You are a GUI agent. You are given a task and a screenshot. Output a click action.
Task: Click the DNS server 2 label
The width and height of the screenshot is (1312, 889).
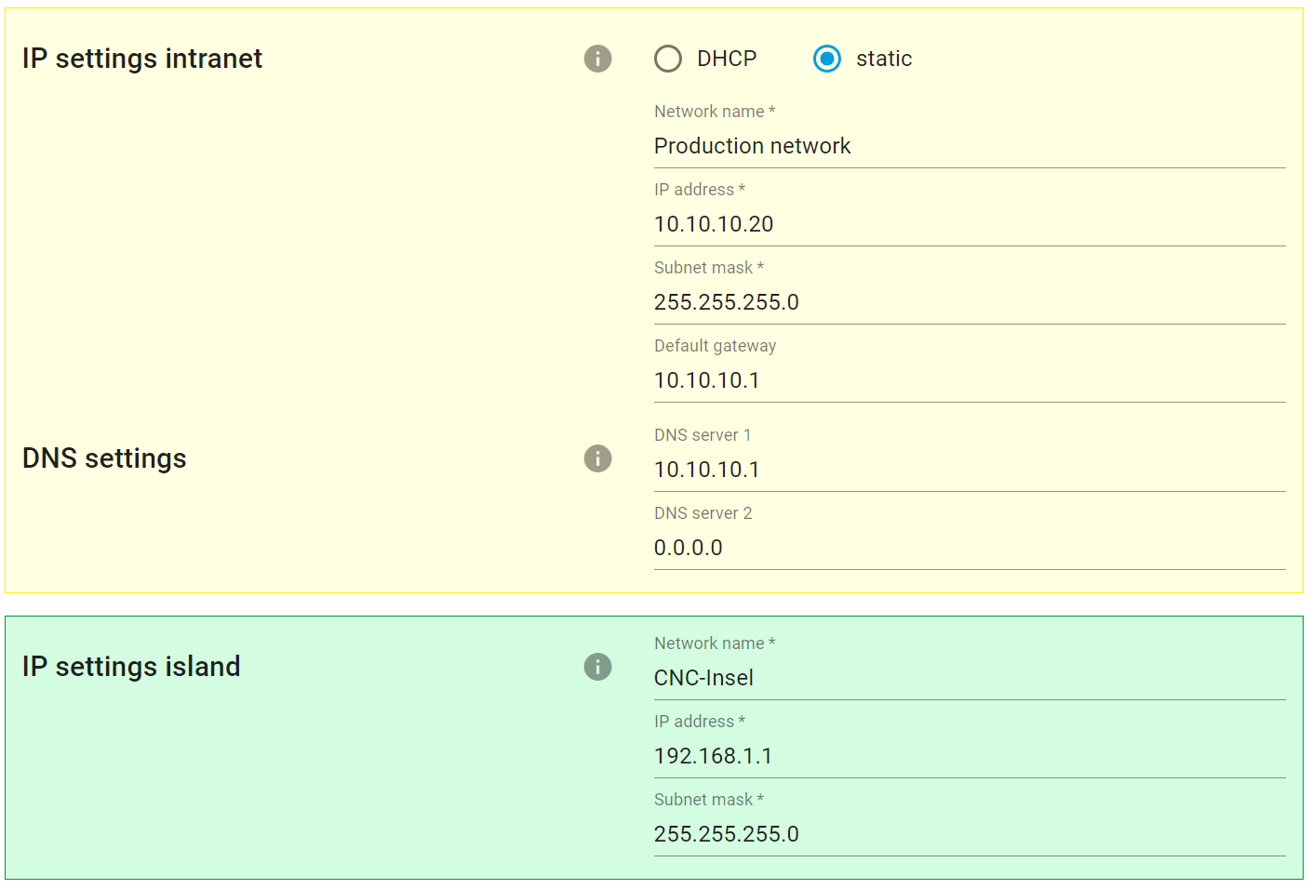[703, 513]
